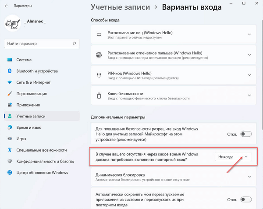Toggle Windows Hello sign-in requirement switch
This screenshot has width=263, height=209.
point(246,134)
